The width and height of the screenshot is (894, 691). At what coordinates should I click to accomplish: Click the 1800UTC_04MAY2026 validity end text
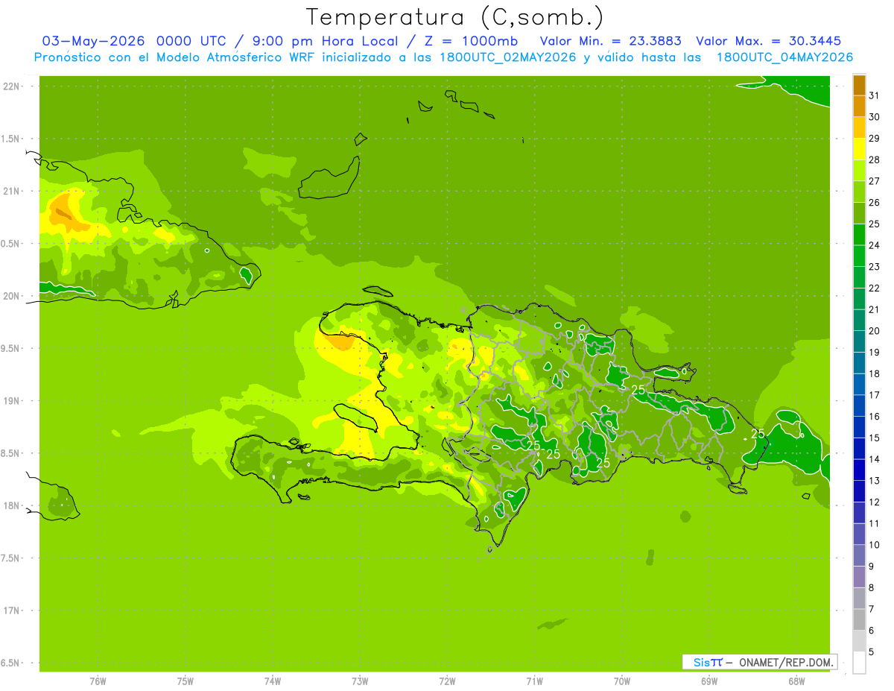[x=784, y=57]
